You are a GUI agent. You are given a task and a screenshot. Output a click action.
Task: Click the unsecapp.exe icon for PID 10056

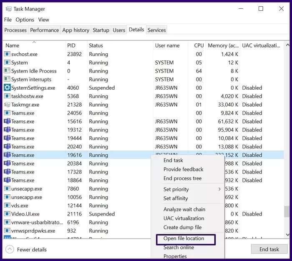[7, 197]
